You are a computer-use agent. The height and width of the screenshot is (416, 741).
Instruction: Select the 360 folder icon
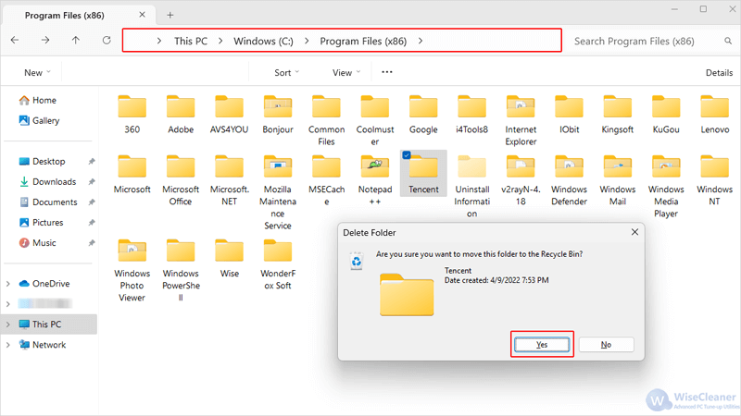(x=132, y=107)
